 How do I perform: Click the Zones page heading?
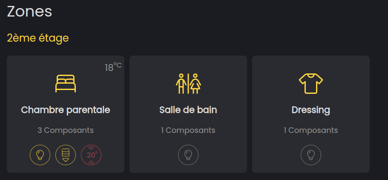(29, 11)
